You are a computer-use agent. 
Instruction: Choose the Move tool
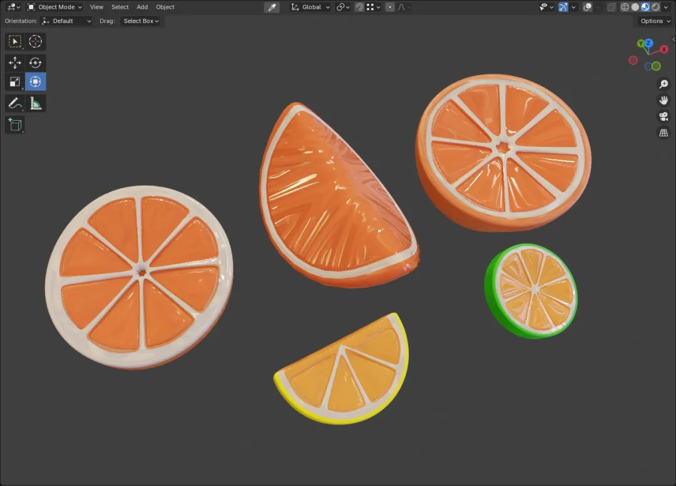tap(15, 63)
